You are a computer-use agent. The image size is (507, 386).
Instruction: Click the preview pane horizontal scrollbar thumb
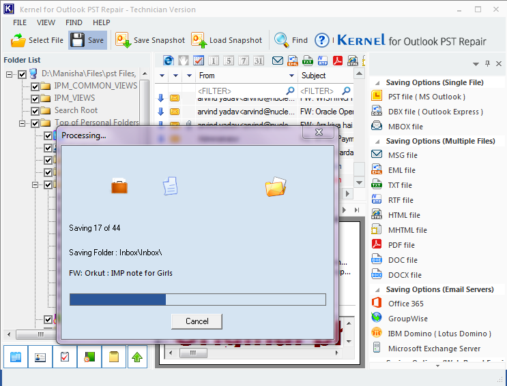[193, 353]
